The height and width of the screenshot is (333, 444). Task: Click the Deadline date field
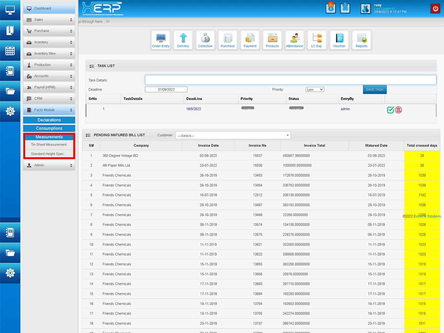click(166, 90)
